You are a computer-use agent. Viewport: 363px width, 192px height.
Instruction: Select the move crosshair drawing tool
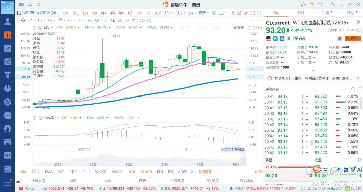[23, 20]
